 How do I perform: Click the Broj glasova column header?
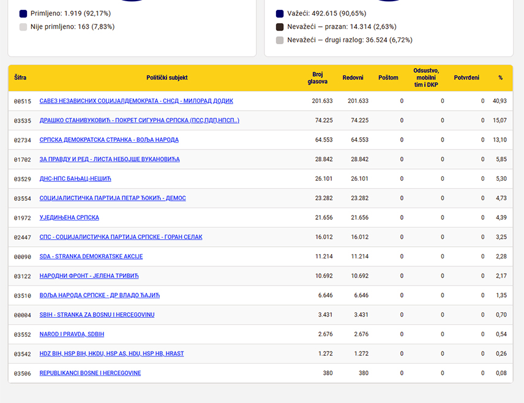point(318,78)
